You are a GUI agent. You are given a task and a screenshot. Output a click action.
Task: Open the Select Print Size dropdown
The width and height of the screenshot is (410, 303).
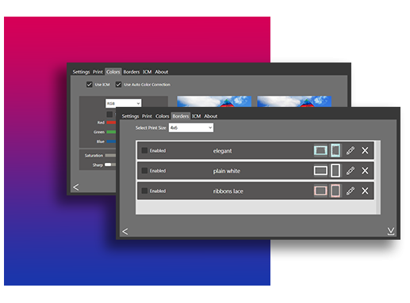click(x=191, y=127)
